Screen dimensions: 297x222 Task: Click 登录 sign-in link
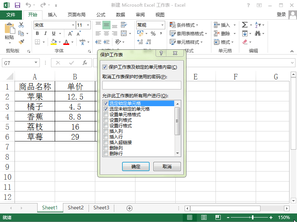pyautogui.click(x=281, y=14)
